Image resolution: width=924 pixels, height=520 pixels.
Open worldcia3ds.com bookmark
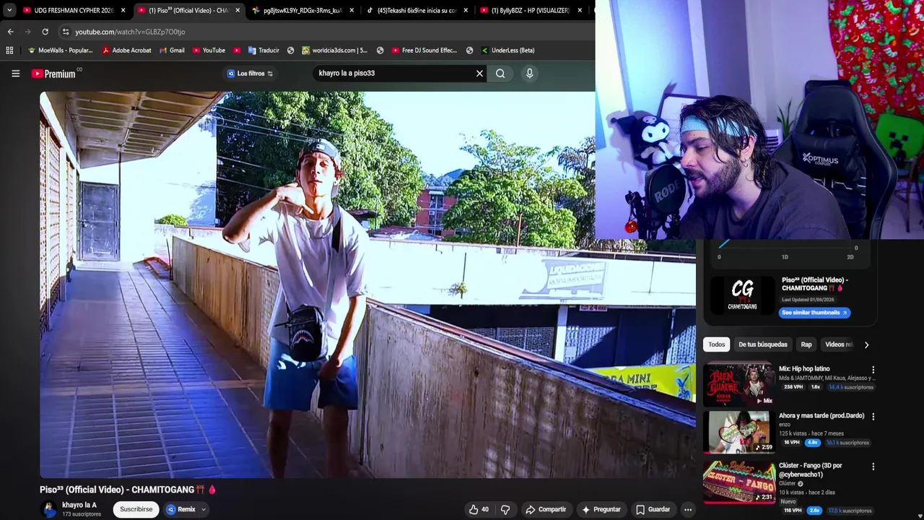(x=335, y=51)
